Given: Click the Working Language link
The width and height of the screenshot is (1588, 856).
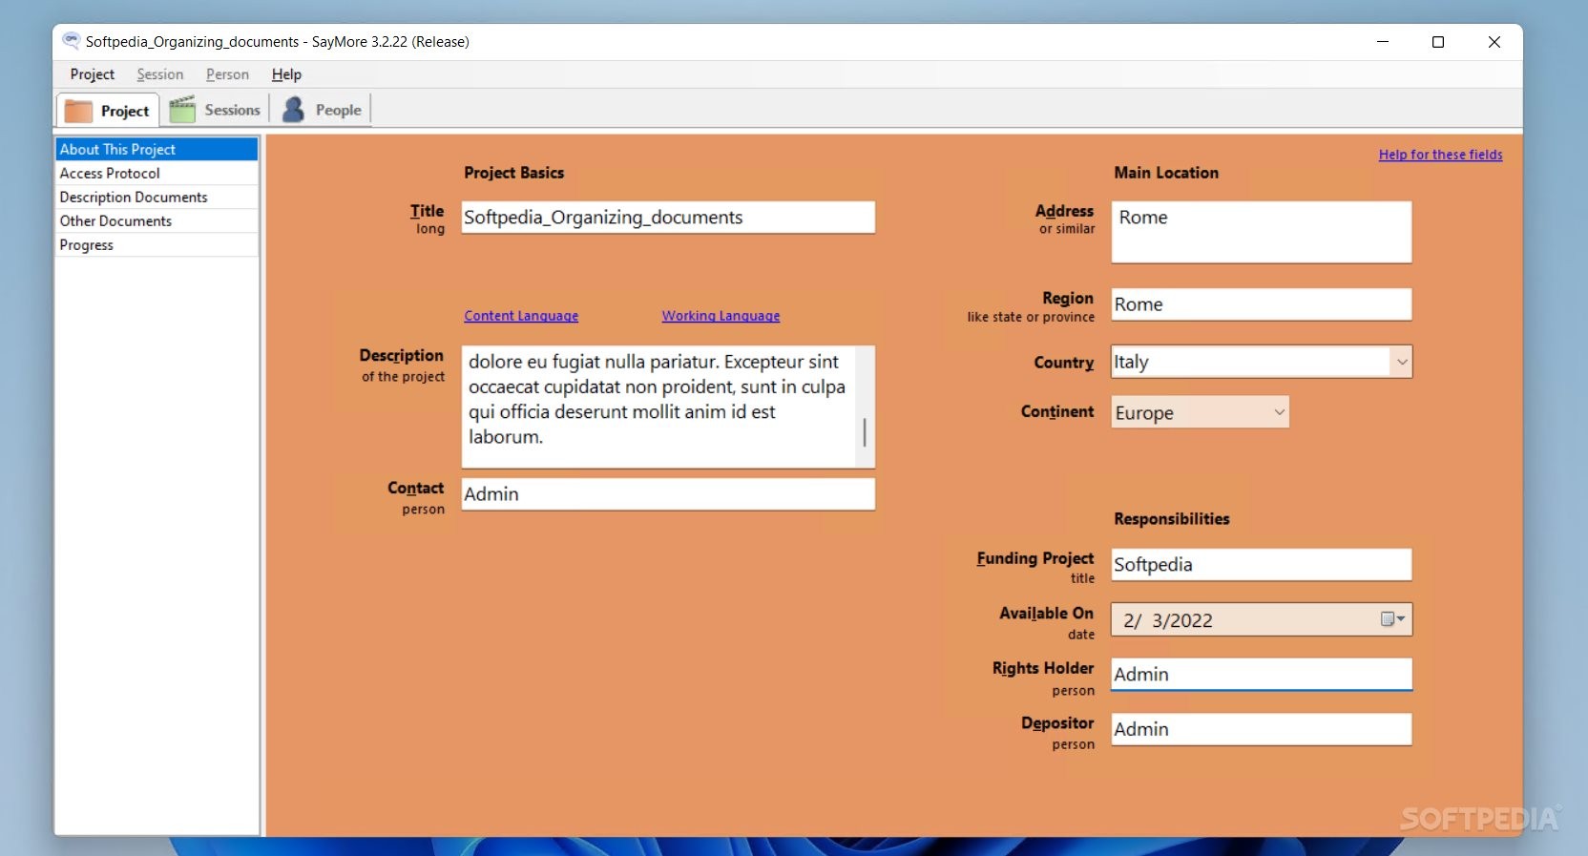Looking at the screenshot, I should click(721, 316).
